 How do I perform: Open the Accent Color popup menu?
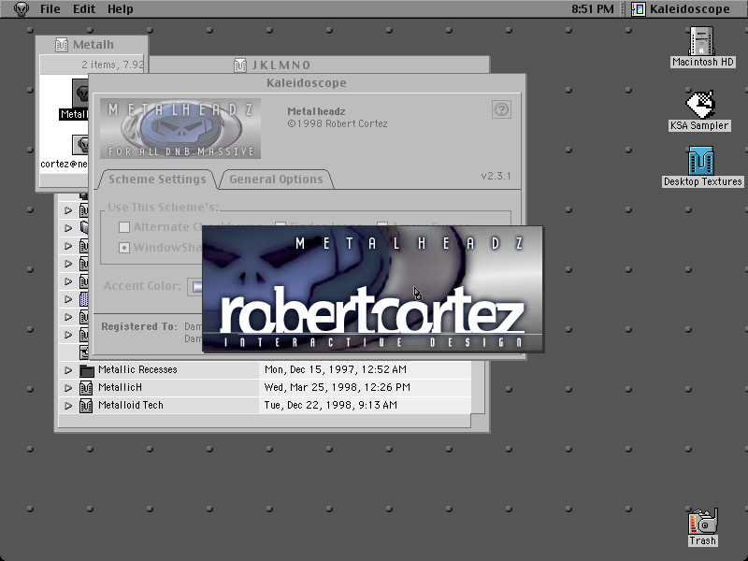[x=194, y=287]
